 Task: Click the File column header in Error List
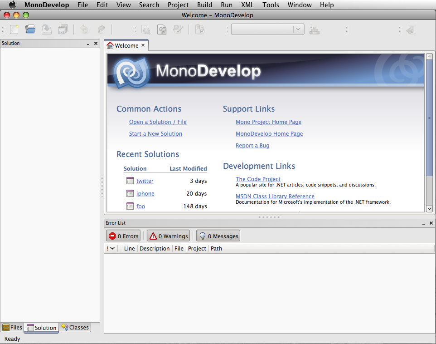(x=179, y=248)
